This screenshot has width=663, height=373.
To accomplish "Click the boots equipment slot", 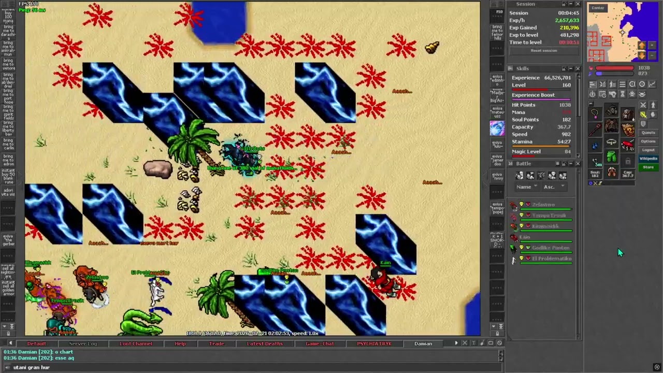I will click(611, 171).
